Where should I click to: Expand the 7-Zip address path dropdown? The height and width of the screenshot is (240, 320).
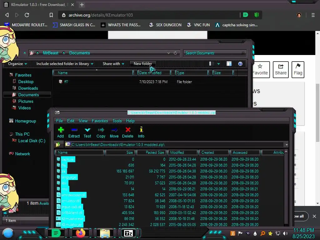tap(287, 145)
